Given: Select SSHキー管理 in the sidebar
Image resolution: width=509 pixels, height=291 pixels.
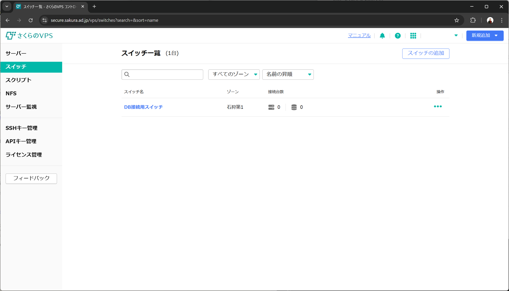Looking at the screenshot, I should click(x=22, y=128).
